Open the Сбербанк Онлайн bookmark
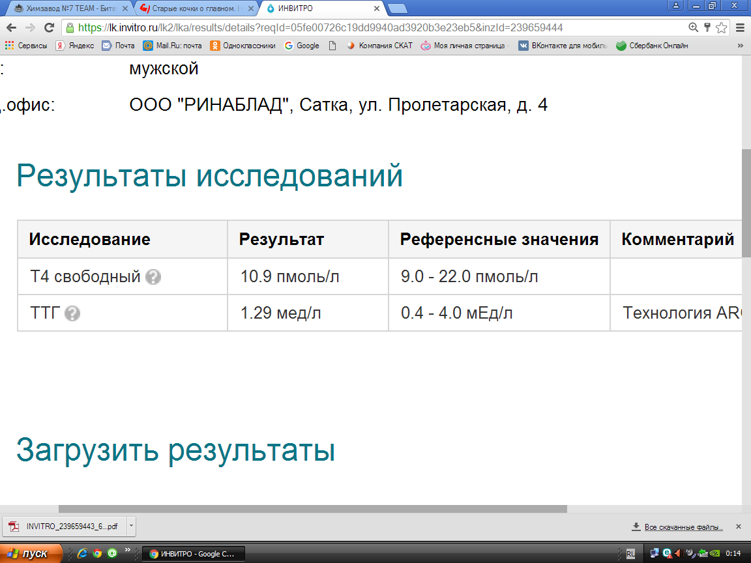 click(x=653, y=46)
